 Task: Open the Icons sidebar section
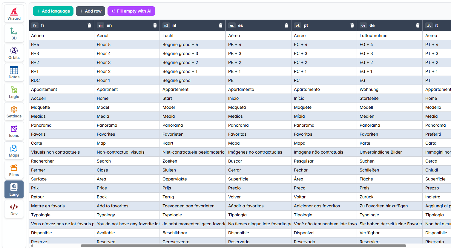[14, 131]
